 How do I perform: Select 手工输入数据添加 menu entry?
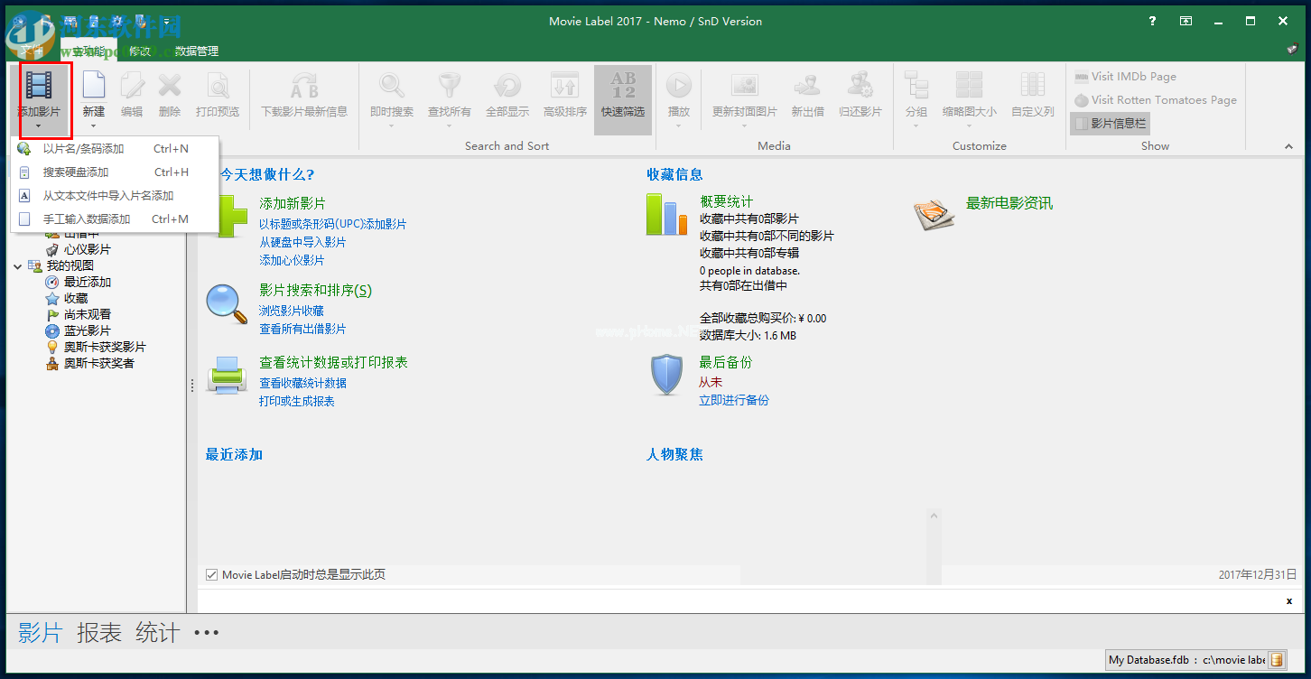115,219
